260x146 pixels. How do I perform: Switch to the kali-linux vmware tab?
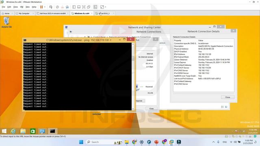53,13
